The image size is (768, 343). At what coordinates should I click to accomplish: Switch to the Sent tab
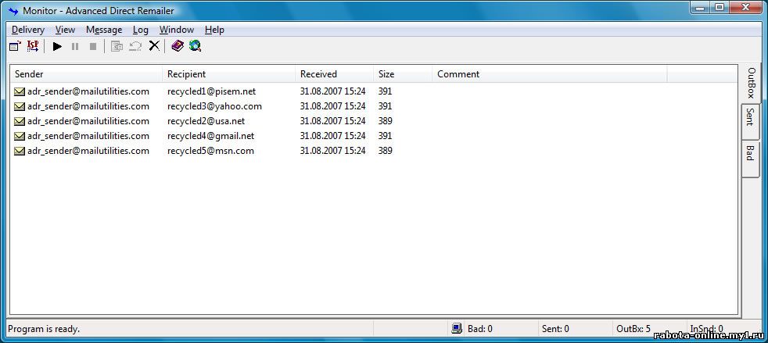[x=749, y=117]
